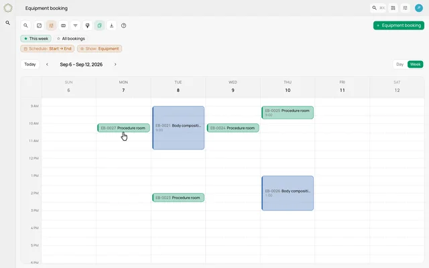Open the blue user avatar menu
429x268 pixels.
418,8
